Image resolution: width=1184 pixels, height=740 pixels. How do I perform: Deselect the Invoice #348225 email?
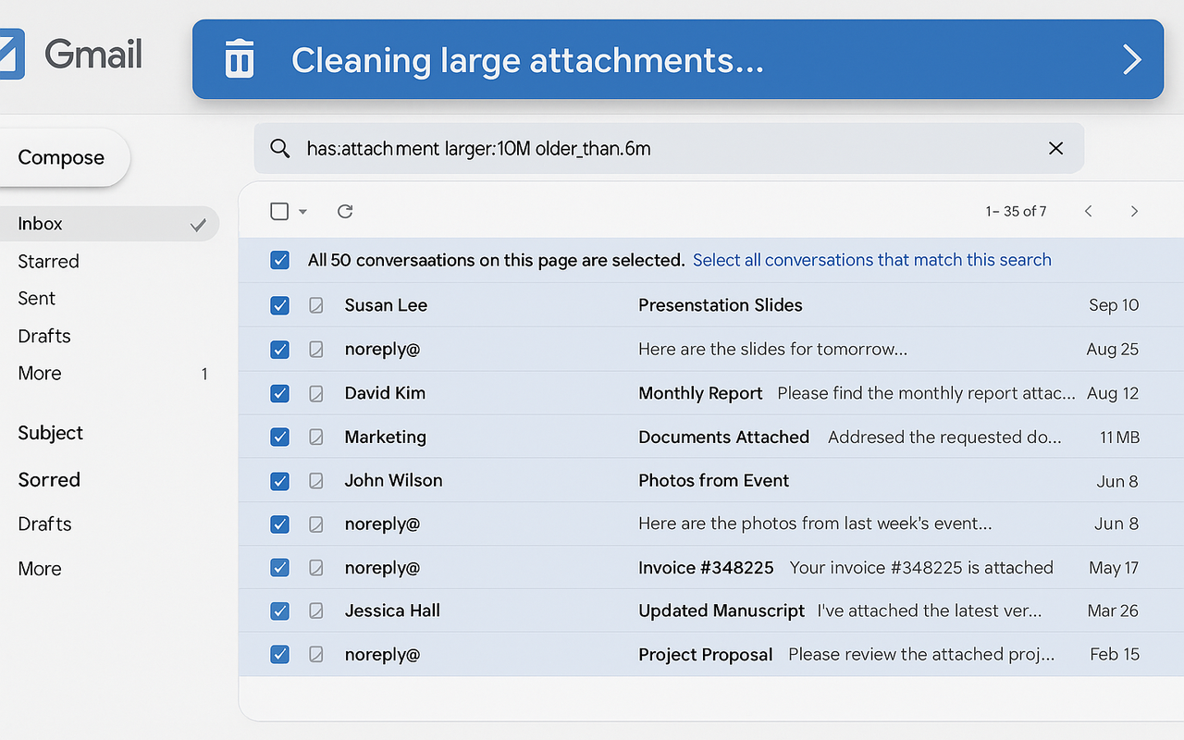(x=279, y=567)
